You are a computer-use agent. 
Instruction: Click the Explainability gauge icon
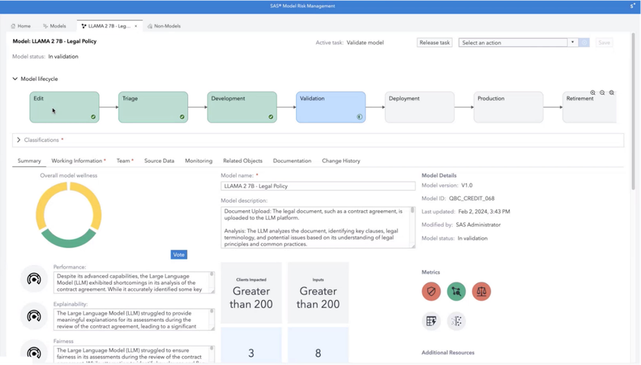34,316
